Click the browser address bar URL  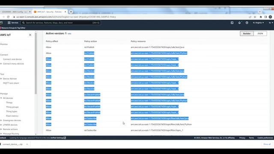click(x=66, y=17)
